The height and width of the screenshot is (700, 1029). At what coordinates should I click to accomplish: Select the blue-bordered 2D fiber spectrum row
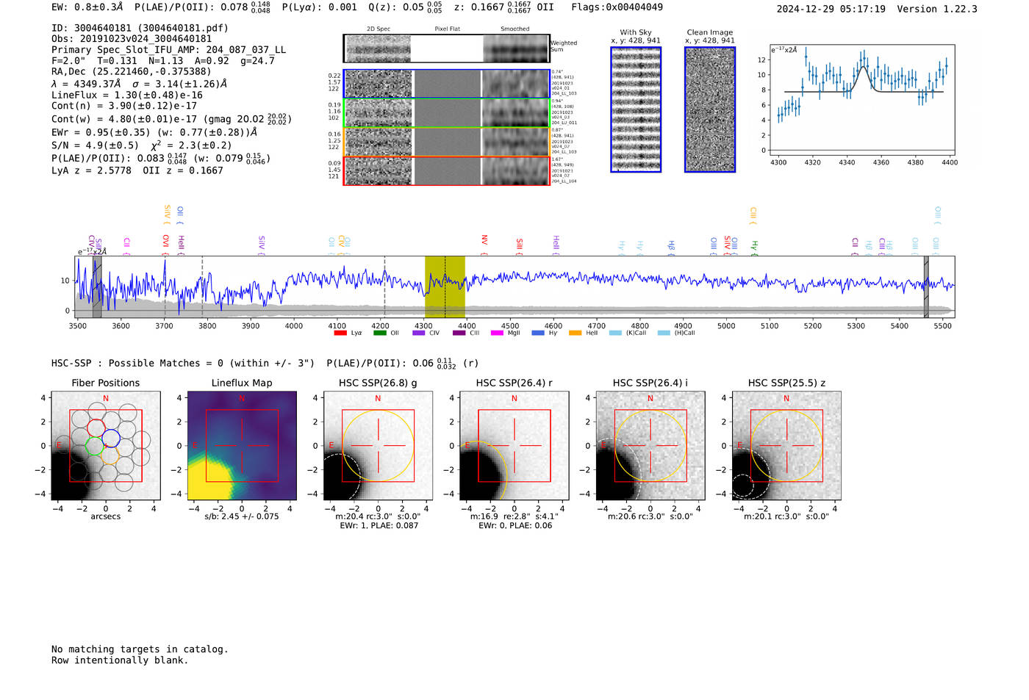447,84
